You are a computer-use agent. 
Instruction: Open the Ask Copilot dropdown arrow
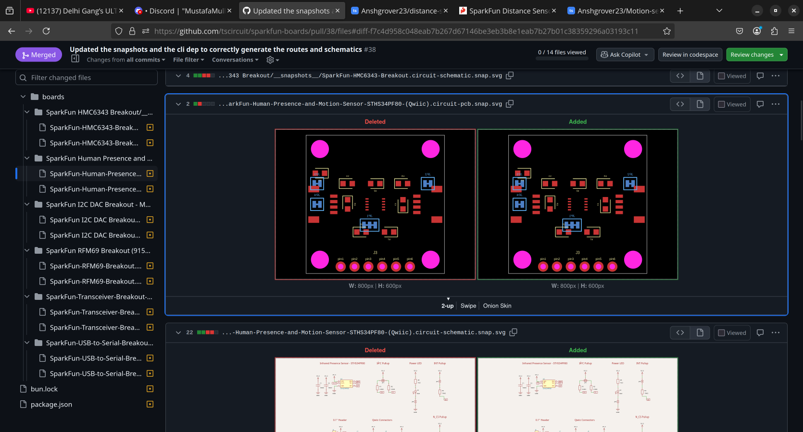[646, 55]
